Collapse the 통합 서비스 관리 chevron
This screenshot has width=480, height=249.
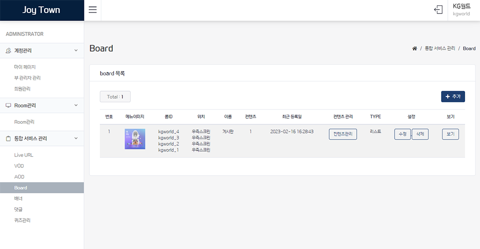[x=76, y=139]
